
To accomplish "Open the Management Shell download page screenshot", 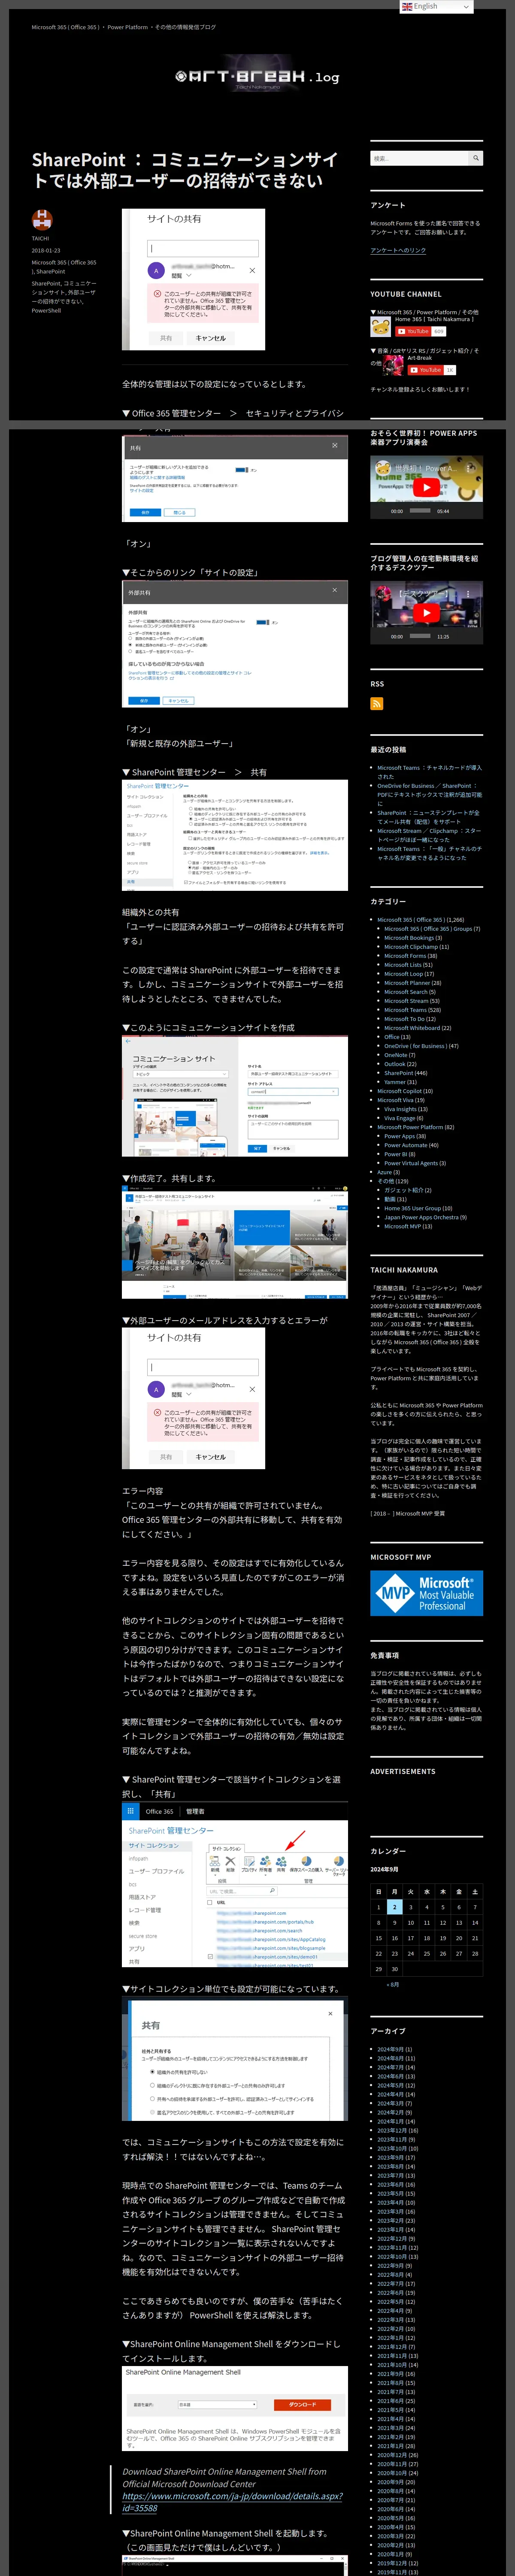I will 235,2409.
